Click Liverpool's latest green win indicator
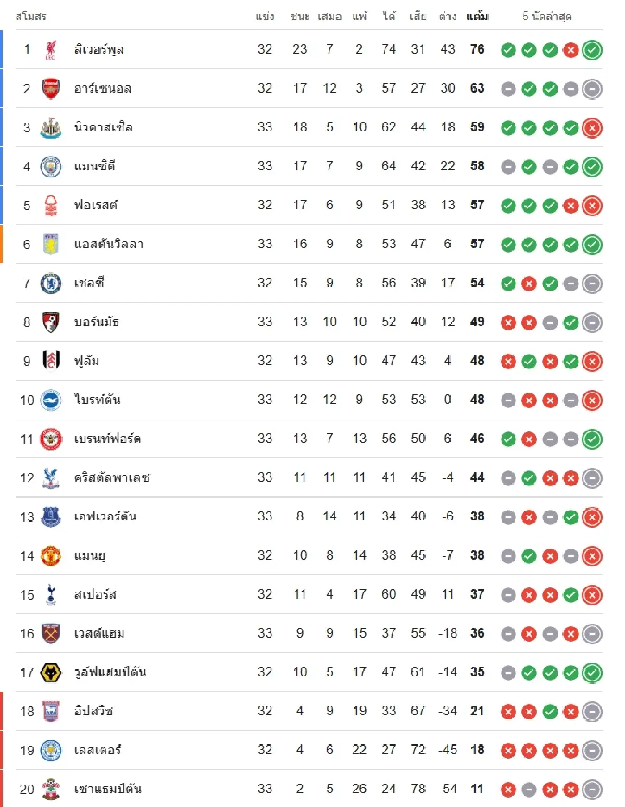Image resolution: width=625 pixels, height=807 pixels. pos(591,49)
